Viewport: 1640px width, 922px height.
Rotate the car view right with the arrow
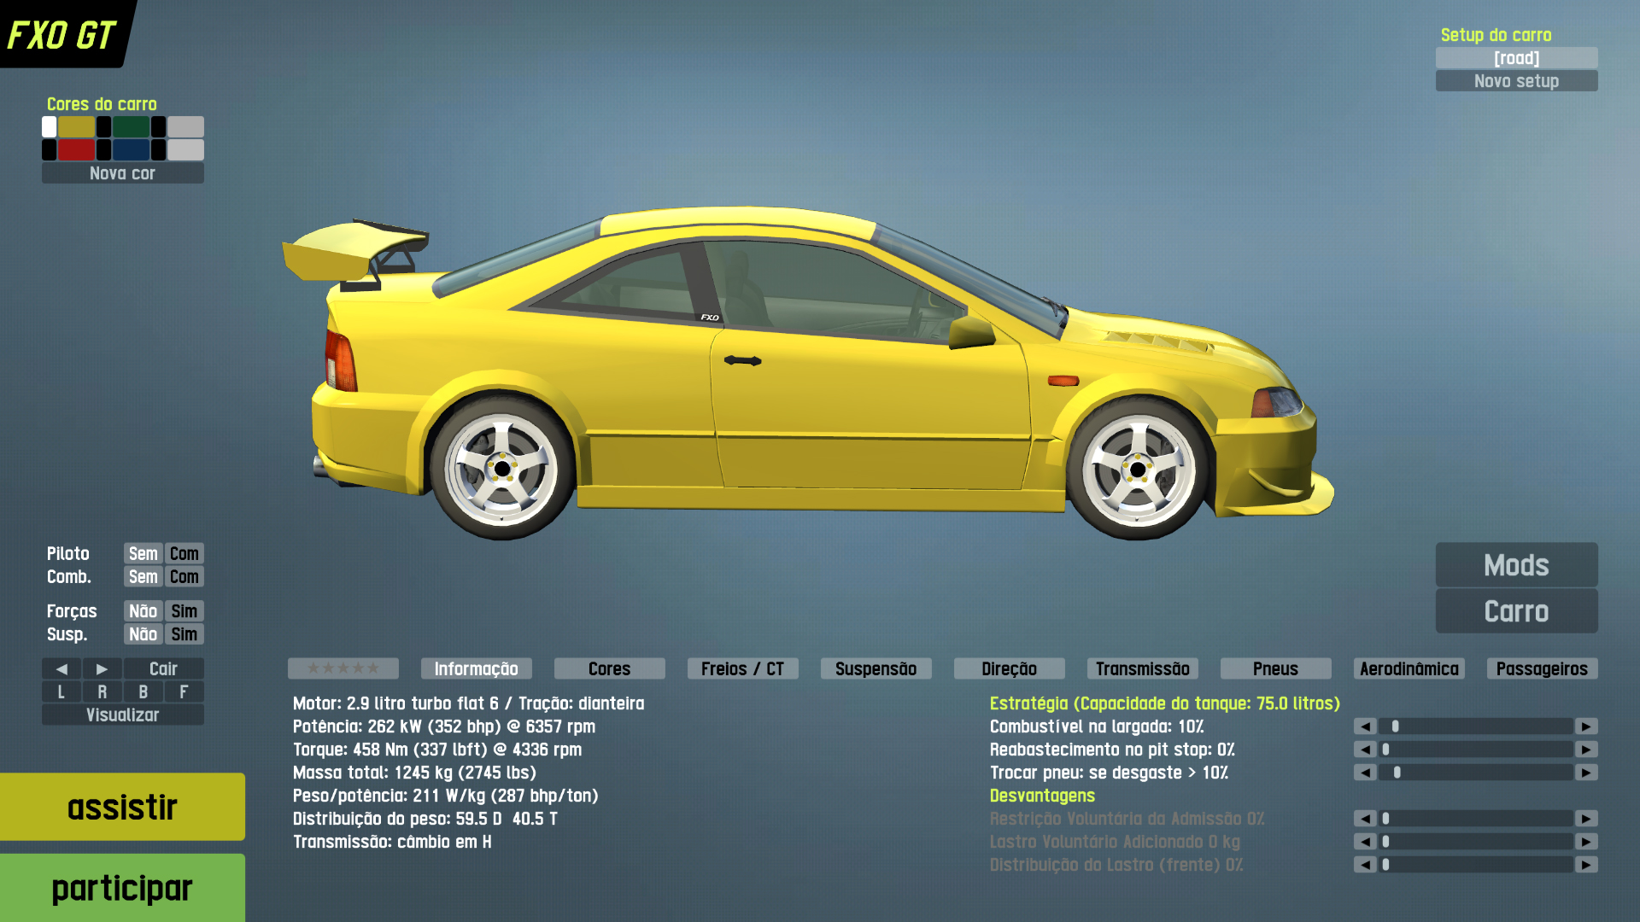pos(102,668)
